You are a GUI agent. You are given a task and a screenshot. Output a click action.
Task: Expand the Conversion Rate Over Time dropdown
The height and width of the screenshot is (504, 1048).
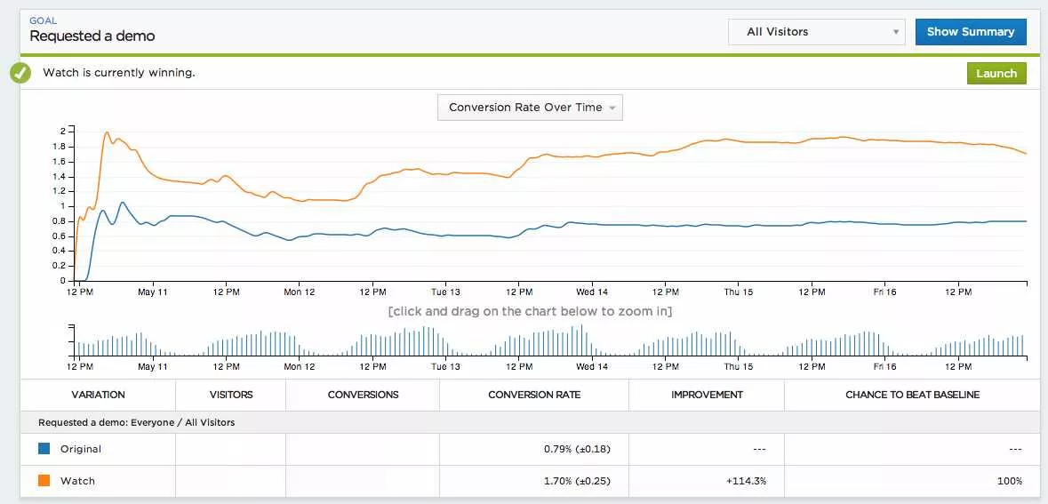coord(530,108)
